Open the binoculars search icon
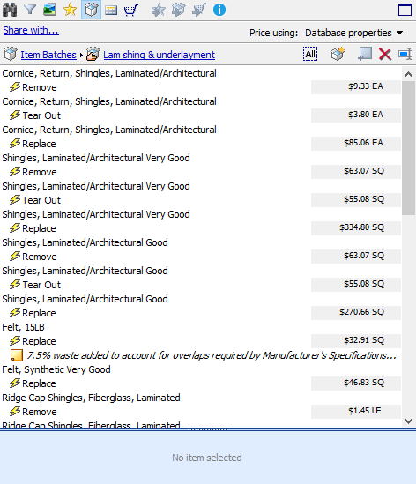Image resolution: width=416 pixels, height=484 pixels. click(x=10, y=10)
